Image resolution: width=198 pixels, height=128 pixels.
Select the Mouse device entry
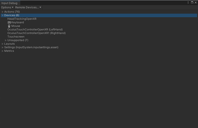[16, 26]
